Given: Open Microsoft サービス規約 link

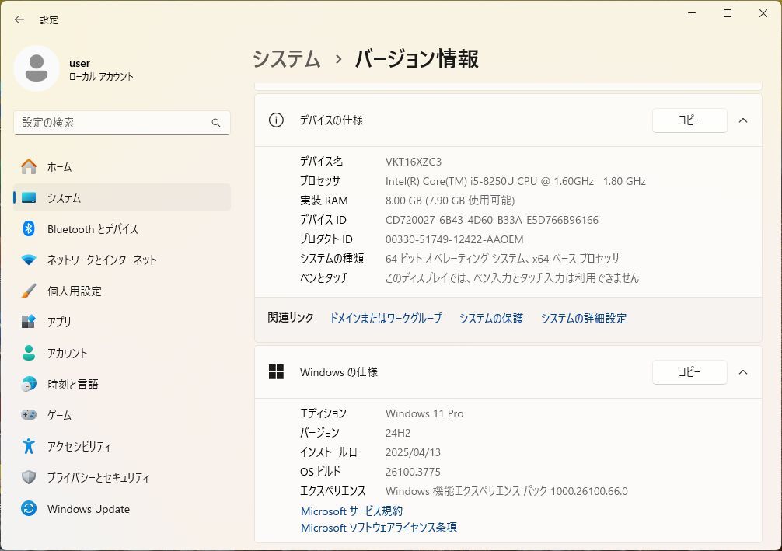Looking at the screenshot, I should (351, 511).
